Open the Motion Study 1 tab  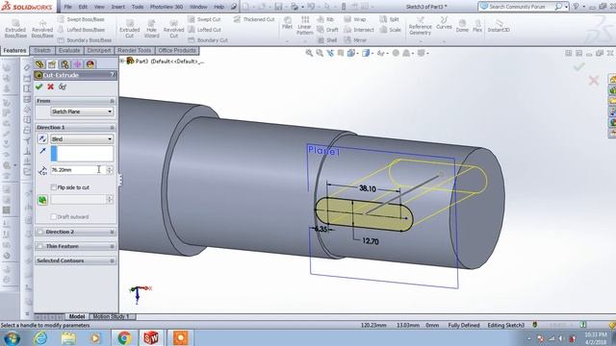pyautogui.click(x=112, y=316)
